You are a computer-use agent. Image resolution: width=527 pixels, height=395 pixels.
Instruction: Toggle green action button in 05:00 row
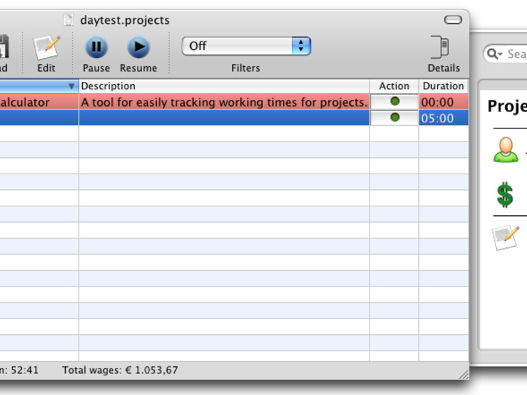[395, 117]
